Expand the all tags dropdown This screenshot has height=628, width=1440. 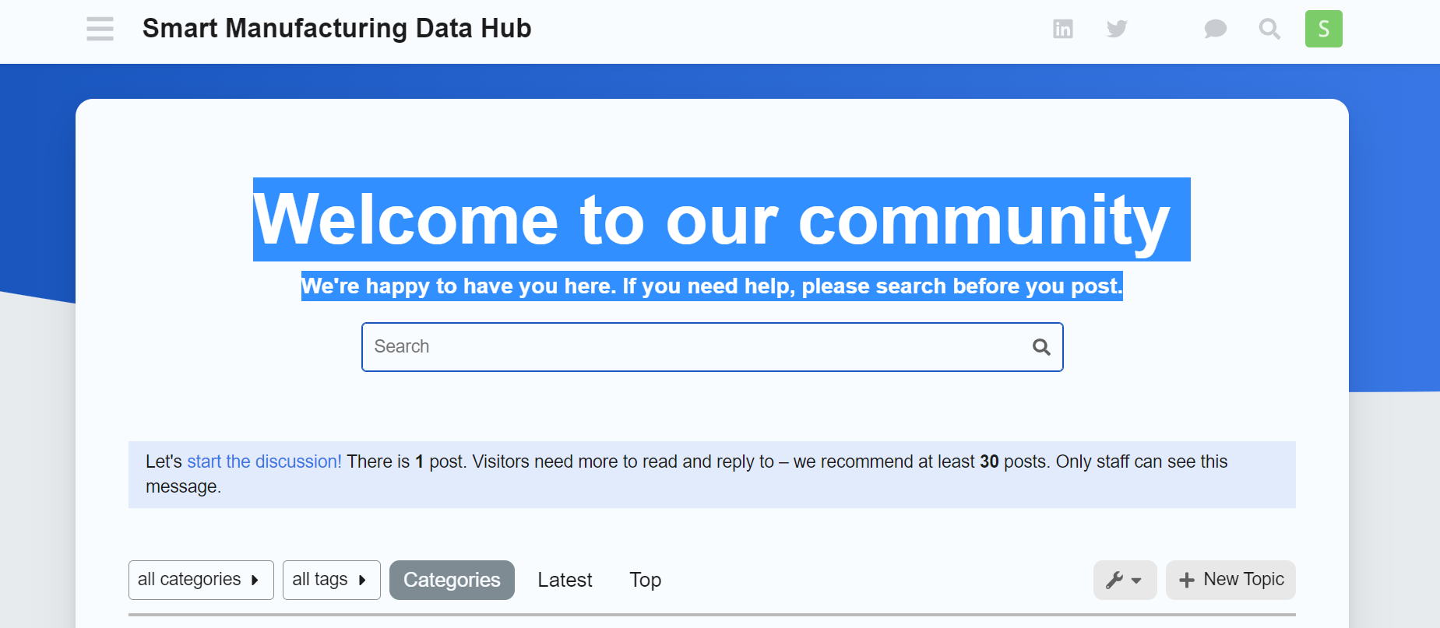(x=331, y=580)
